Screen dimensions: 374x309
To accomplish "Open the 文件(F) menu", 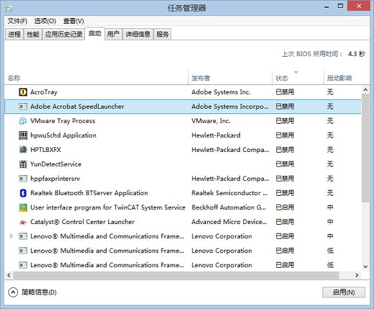I will (17, 21).
